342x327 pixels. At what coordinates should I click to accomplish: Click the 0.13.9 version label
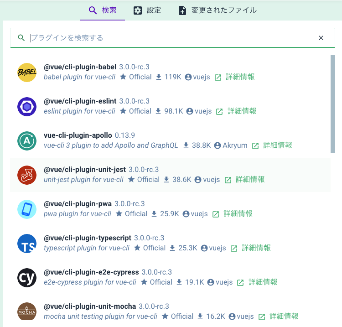[125, 135]
